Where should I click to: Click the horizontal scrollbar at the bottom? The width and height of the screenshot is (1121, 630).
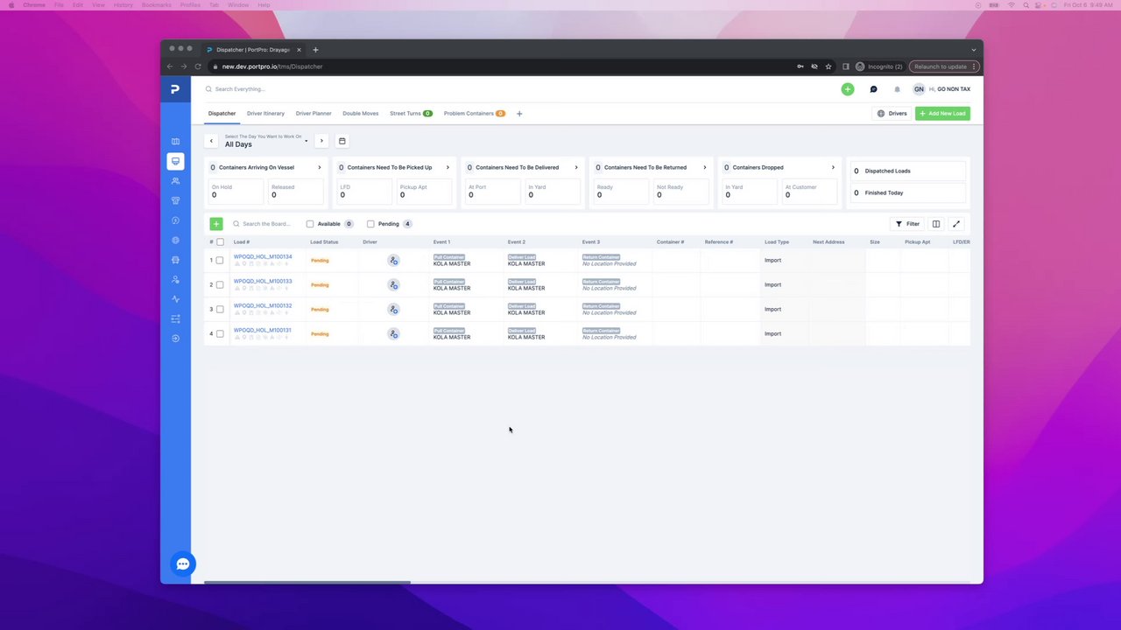[307, 582]
